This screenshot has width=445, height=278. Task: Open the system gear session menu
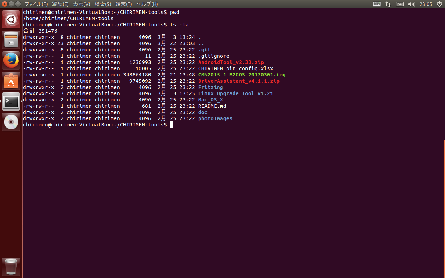439,4
